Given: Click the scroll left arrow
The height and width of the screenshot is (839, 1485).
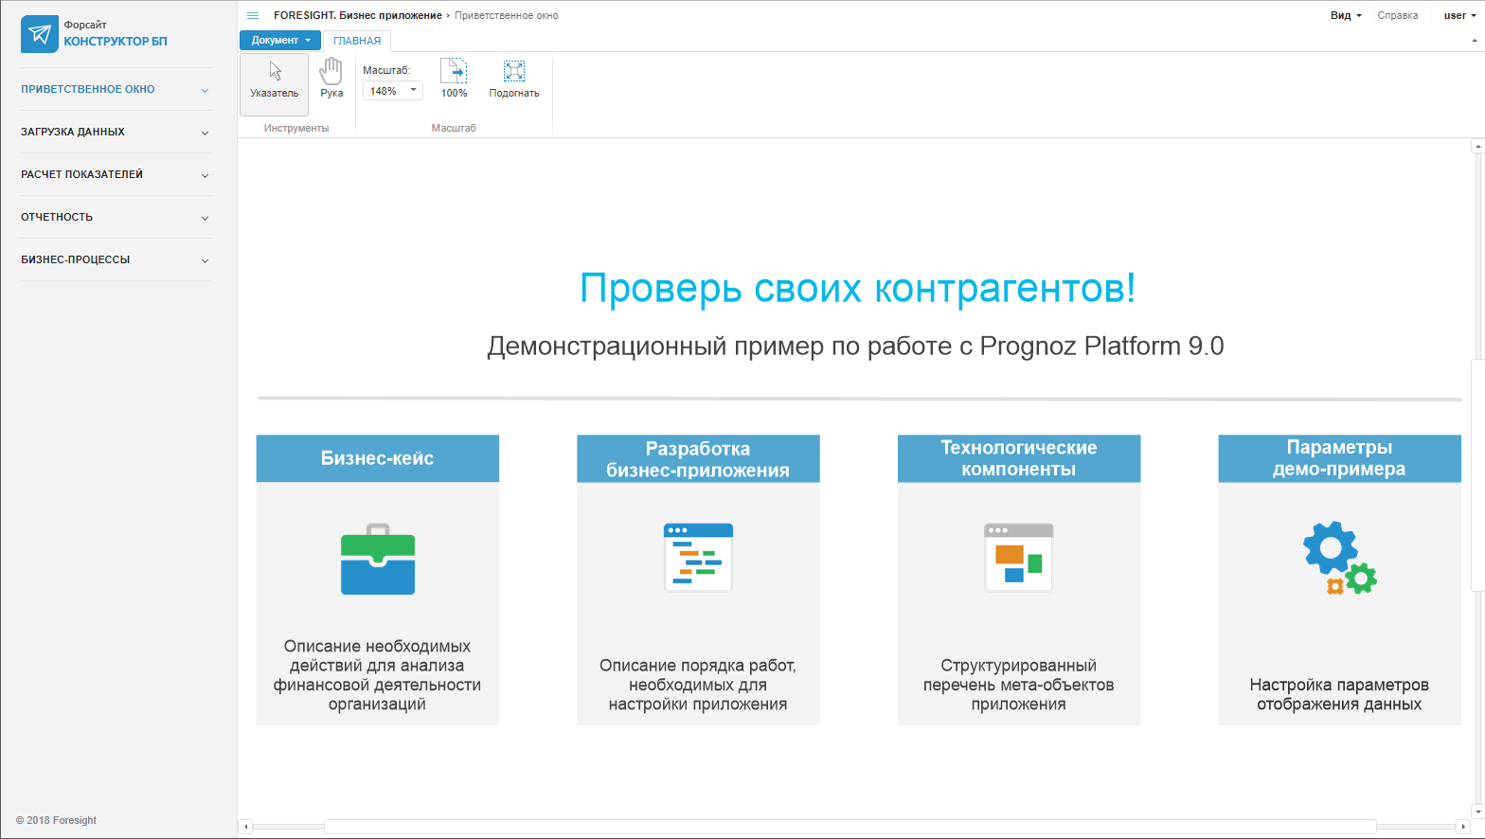Looking at the screenshot, I should tap(246, 827).
